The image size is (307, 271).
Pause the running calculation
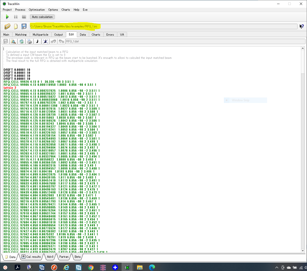coord(16,17)
